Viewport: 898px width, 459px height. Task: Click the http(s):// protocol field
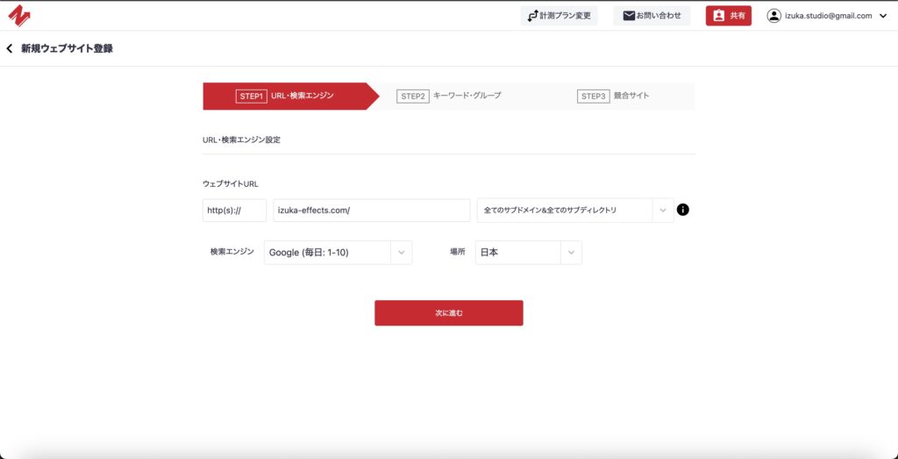tap(234, 211)
